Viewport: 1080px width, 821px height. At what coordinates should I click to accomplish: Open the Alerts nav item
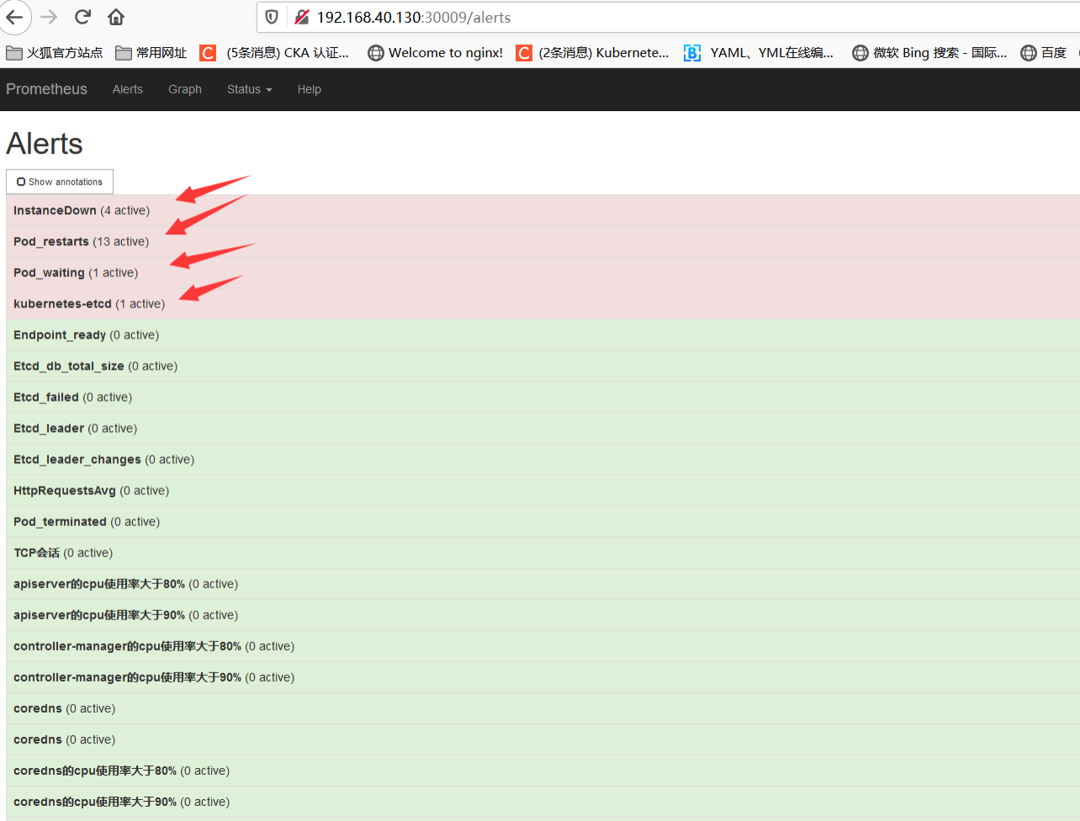(128, 89)
